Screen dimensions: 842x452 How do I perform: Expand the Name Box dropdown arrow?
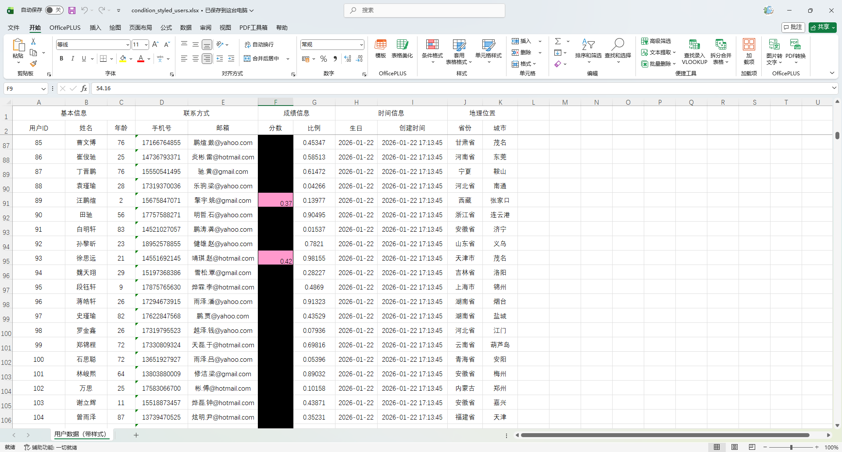pos(43,88)
